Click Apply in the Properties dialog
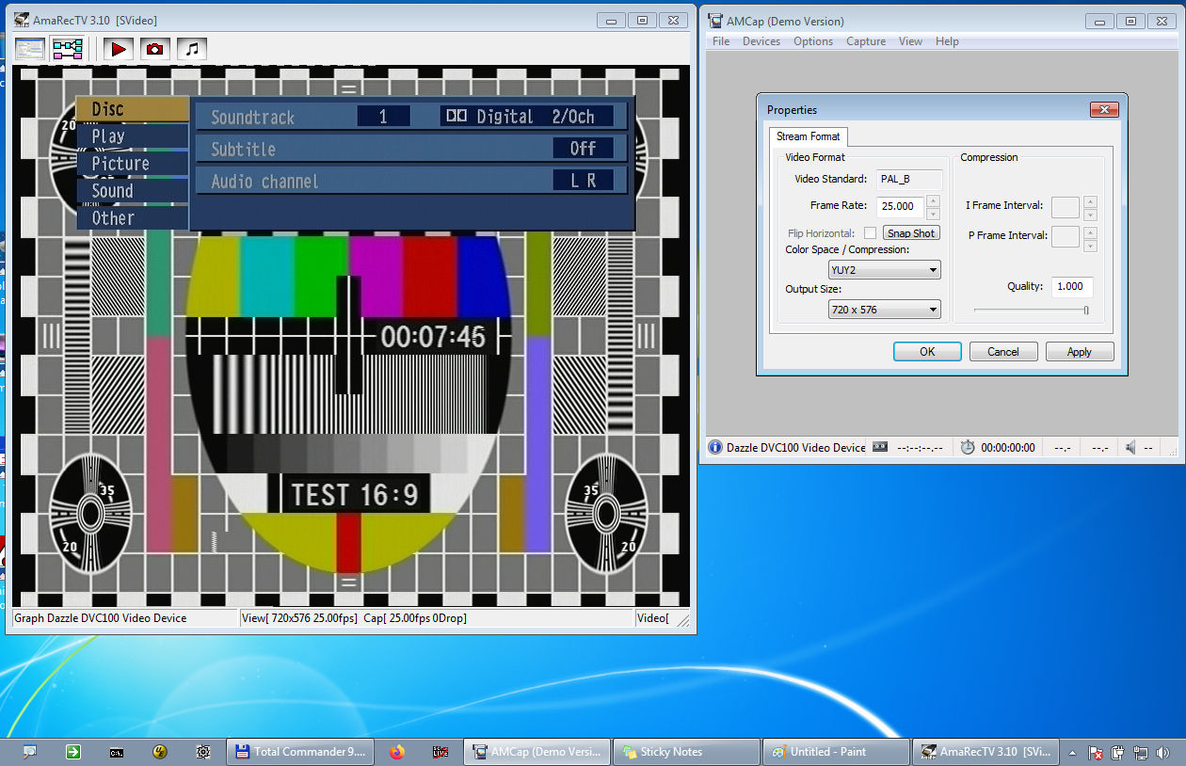Viewport: 1186px width, 766px height. tap(1079, 352)
